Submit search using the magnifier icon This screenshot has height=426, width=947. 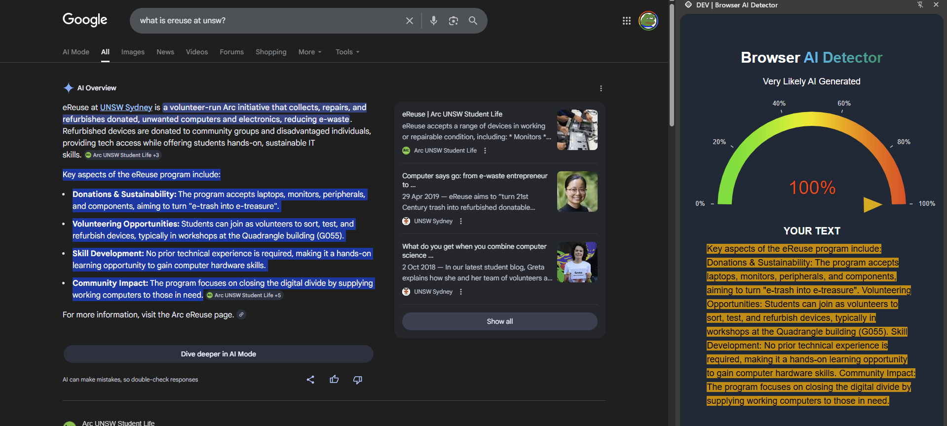click(473, 21)
